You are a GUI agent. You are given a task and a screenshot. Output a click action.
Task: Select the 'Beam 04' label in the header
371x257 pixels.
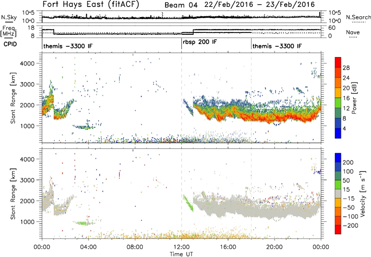coord(181,5)
